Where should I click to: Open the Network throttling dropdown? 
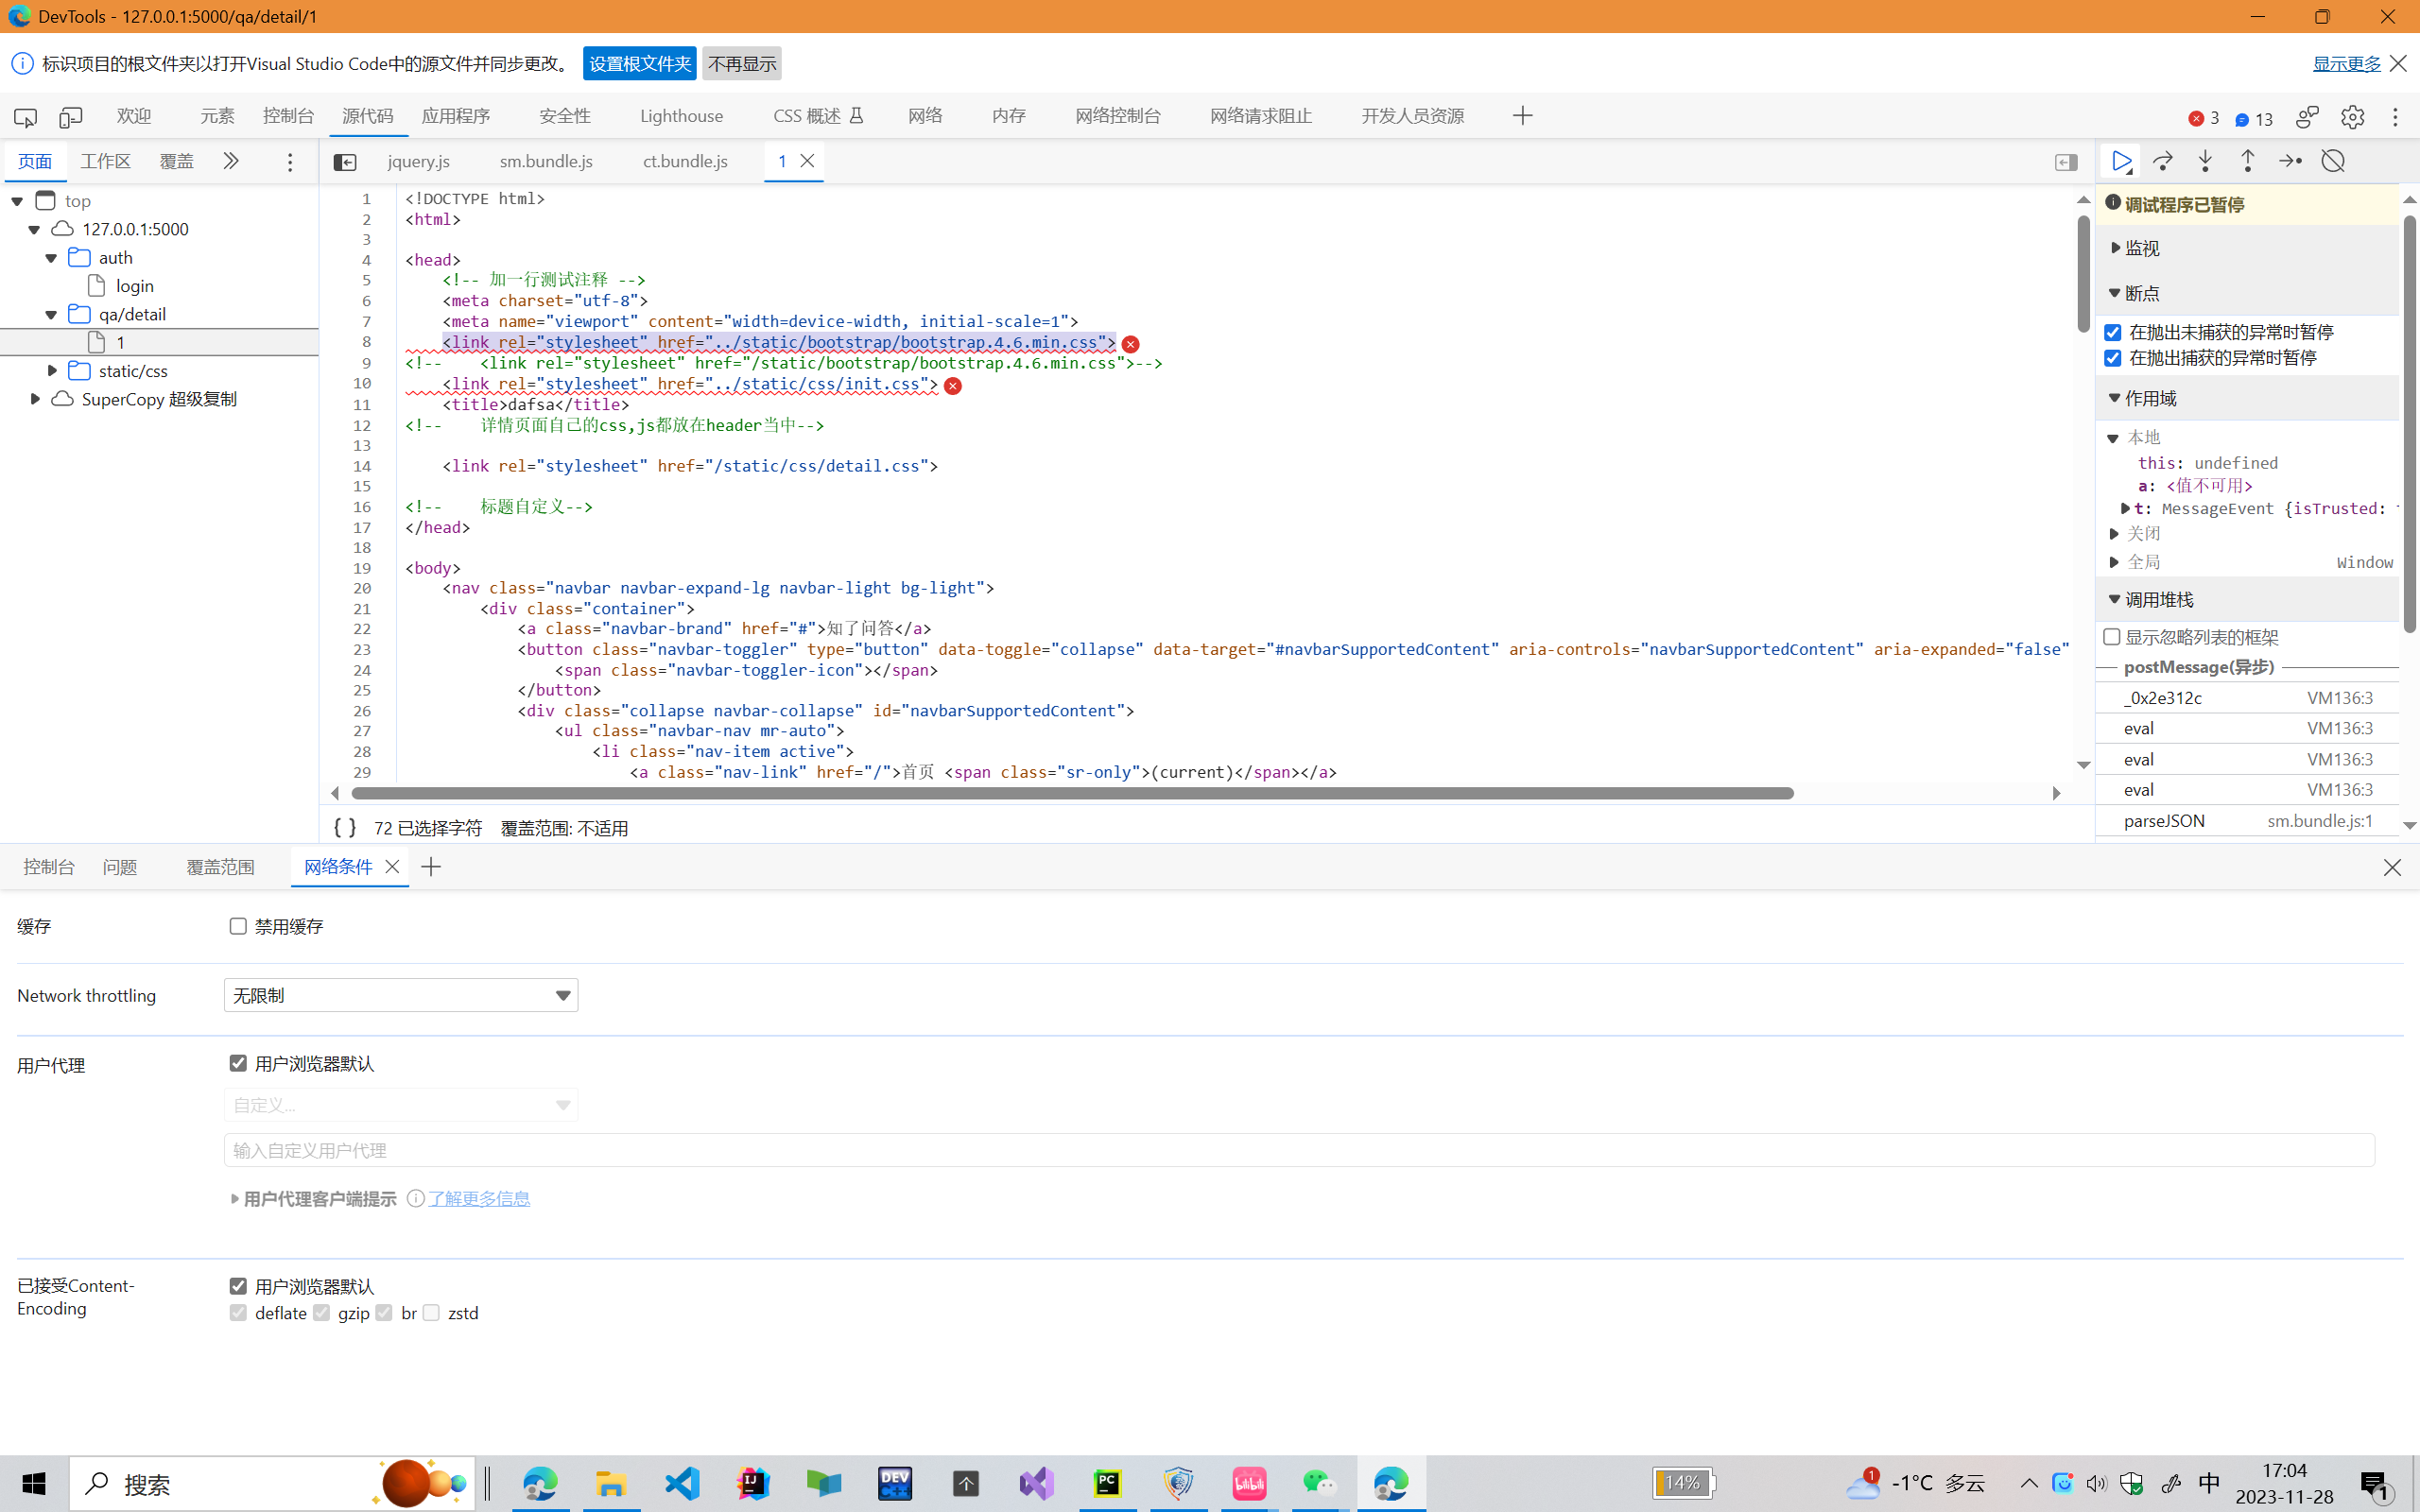pyautogui.click(x=401, y=995)
